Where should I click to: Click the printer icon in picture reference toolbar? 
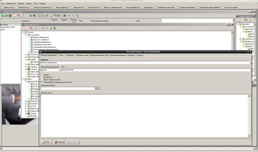[64, 16]
